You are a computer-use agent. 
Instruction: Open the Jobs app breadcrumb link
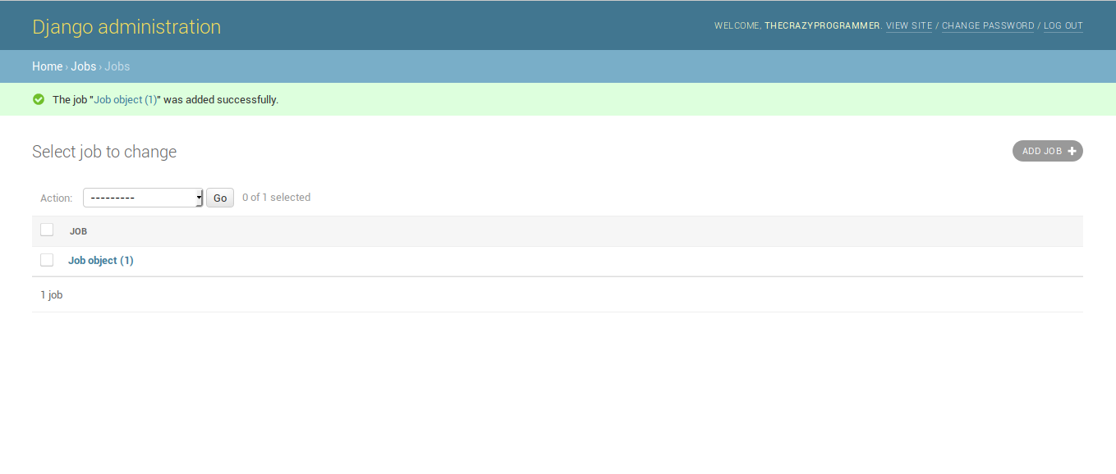point(84,66)
